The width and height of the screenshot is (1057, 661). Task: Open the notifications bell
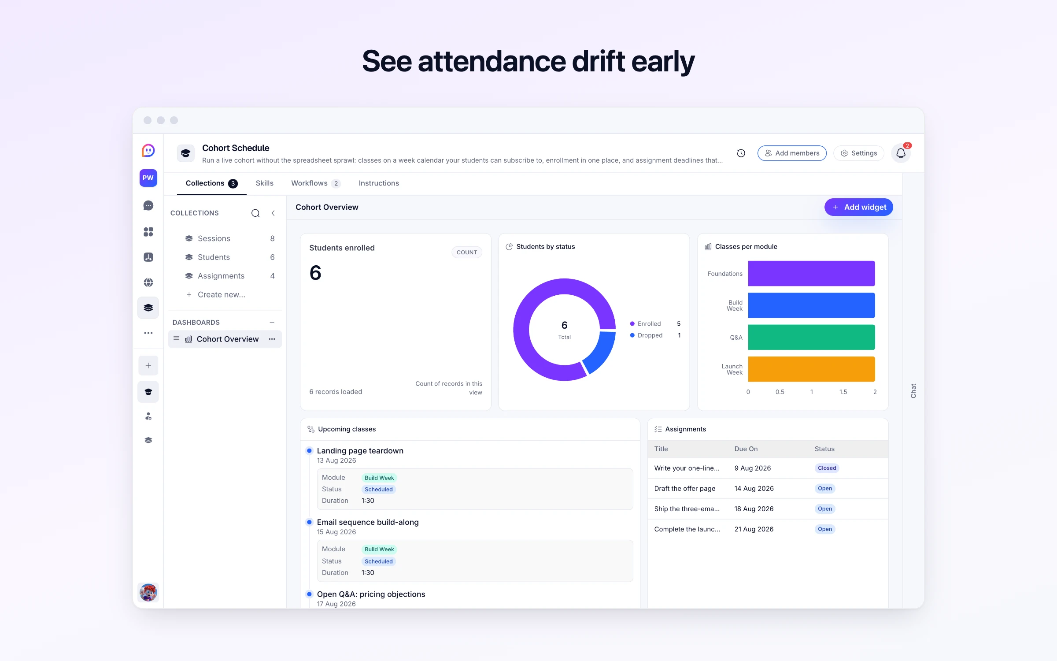pyautogui.click(x=901, y=153)
